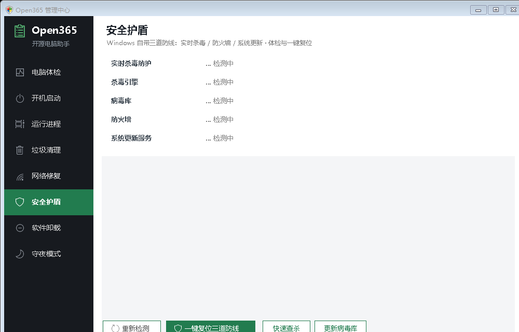Click the 软件卸载 minus circle icon

tap(20, 228)
